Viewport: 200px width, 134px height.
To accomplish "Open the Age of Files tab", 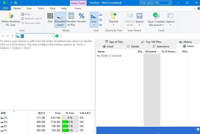I will pos(114,42).
